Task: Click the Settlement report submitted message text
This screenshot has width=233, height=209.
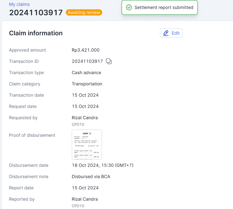Action: click(x=164, y=8)
